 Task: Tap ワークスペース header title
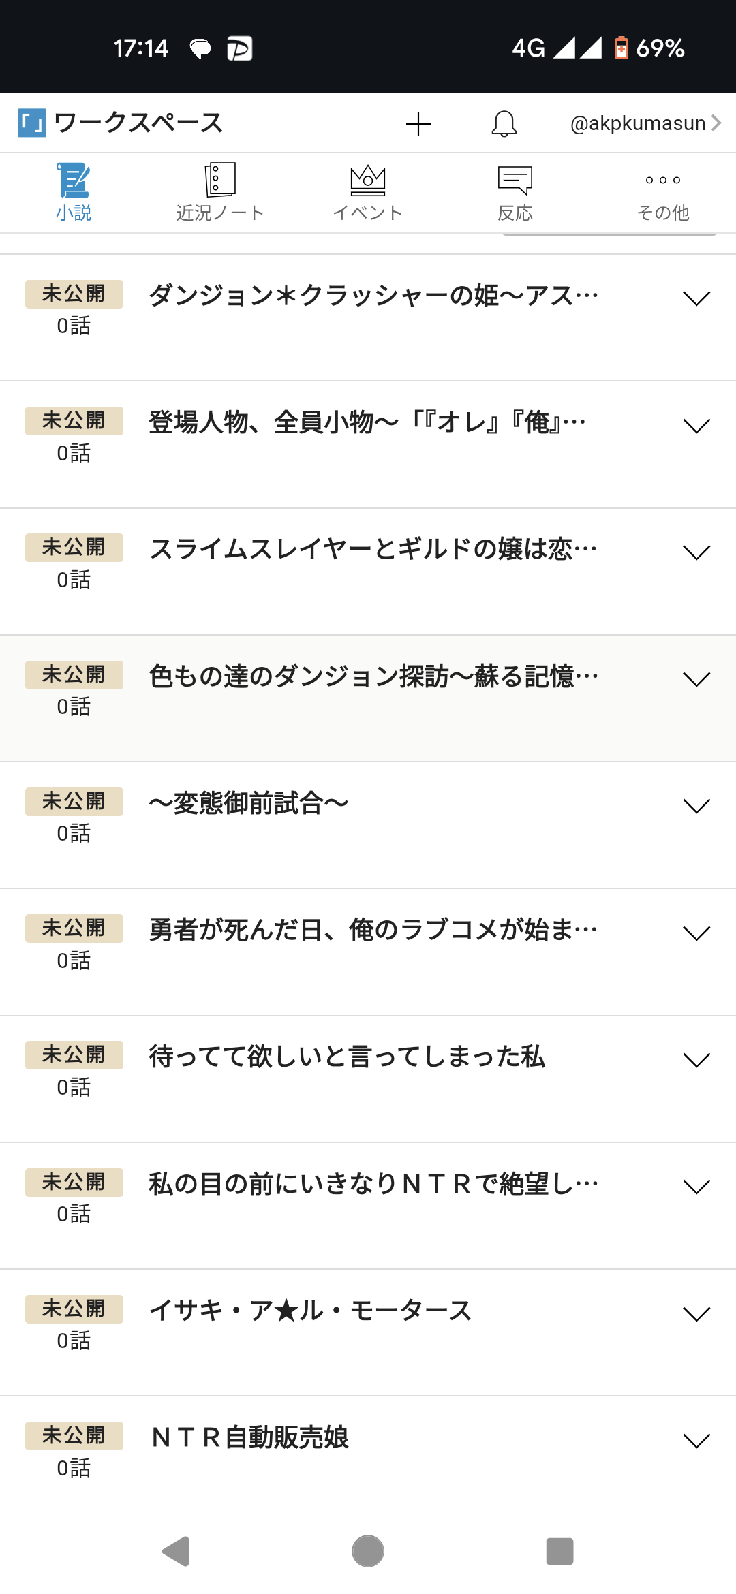tap(138, 123)
